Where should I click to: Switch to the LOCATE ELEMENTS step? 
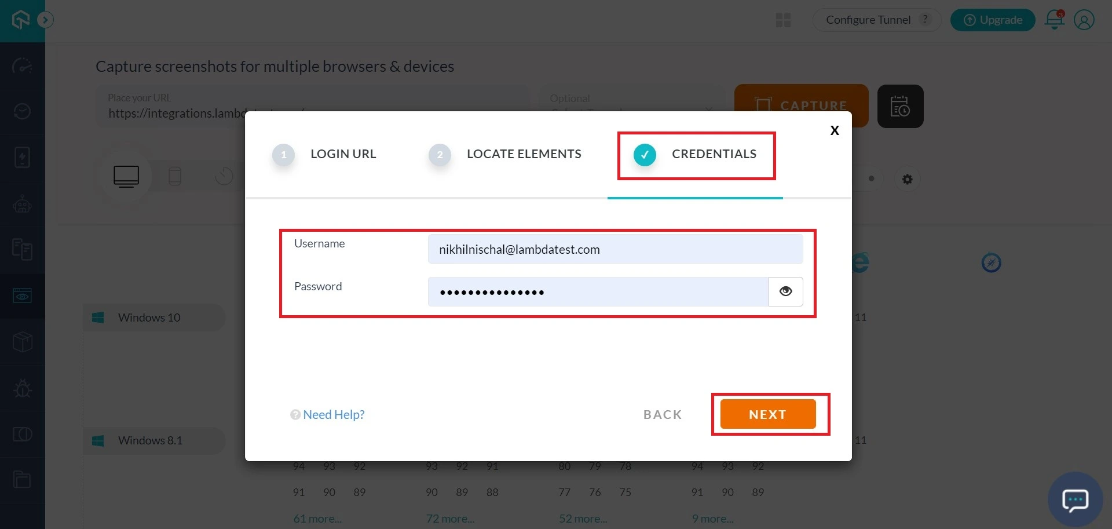point(523,154)
